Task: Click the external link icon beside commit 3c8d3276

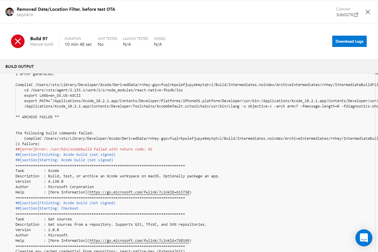Action: 355,15
